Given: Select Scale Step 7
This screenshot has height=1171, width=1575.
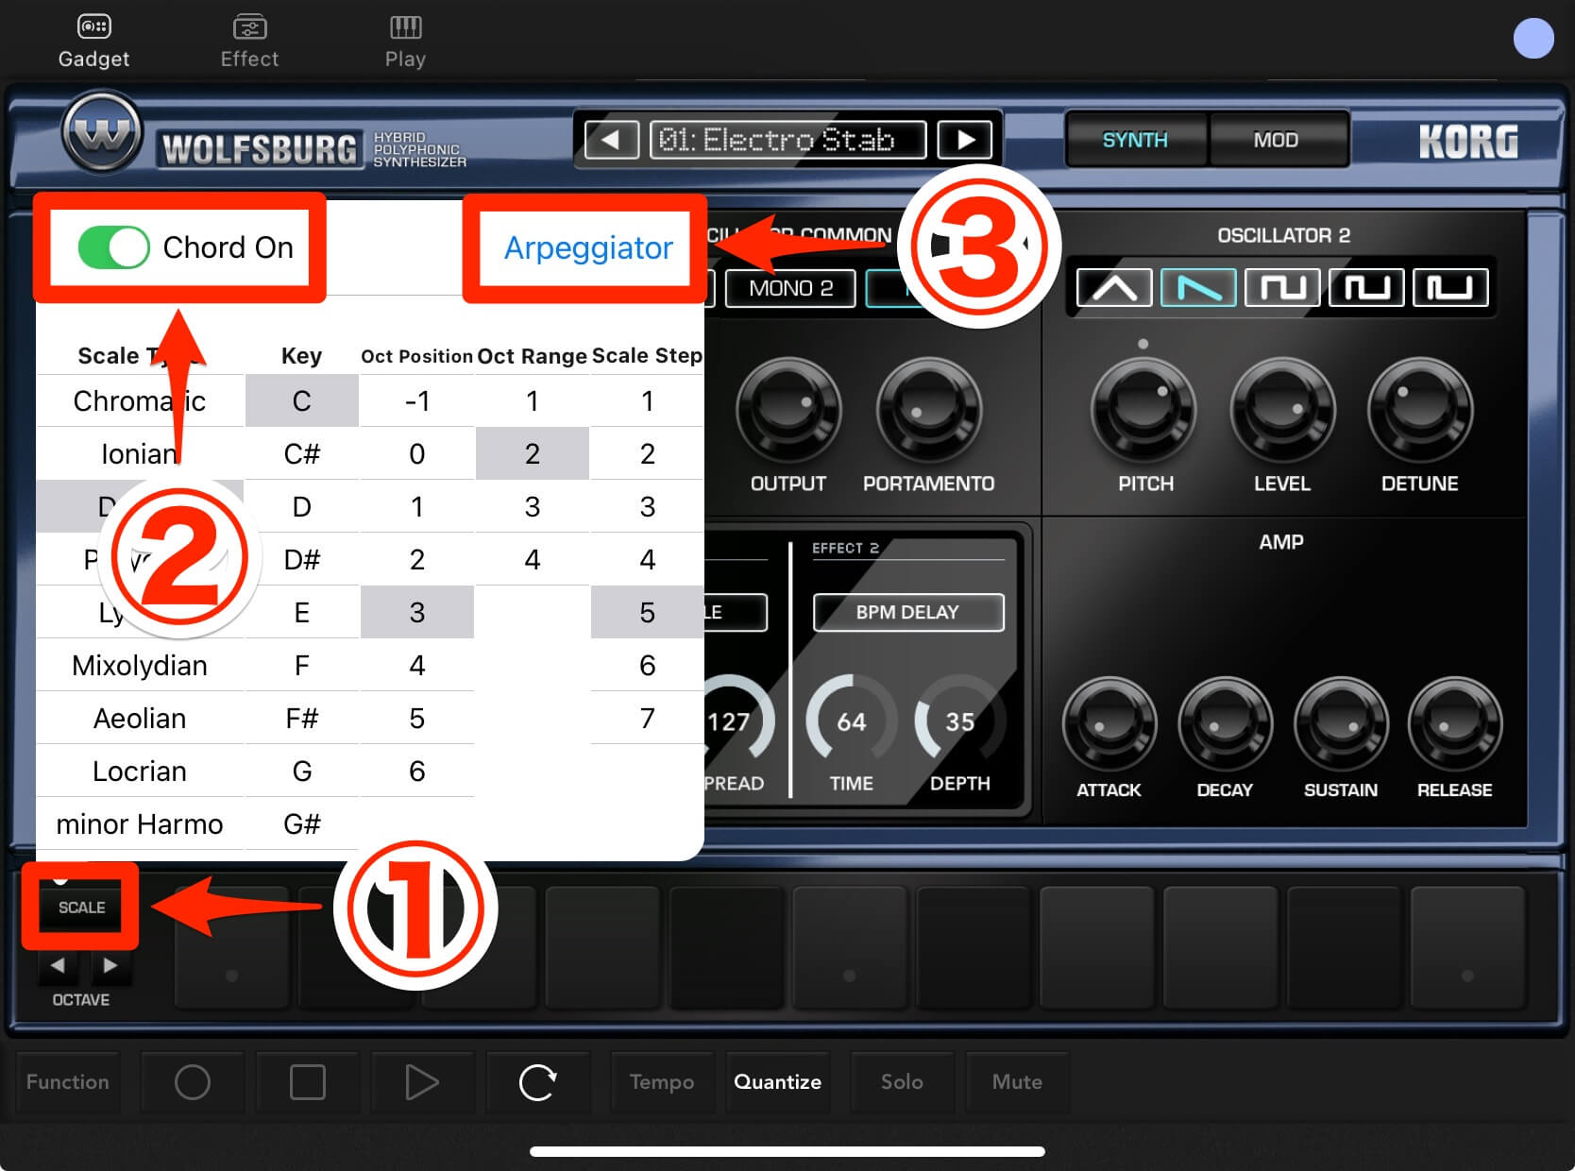Looking at the screenshot, I should [x=648, y=718].
